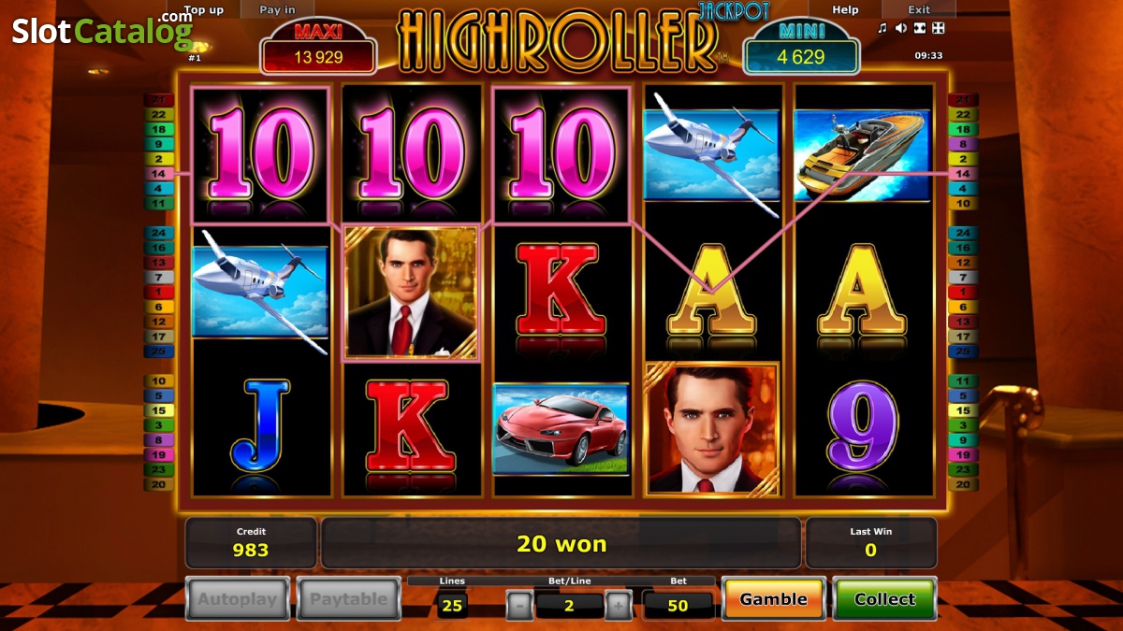
Task: Select payline 14 marker on left
Action: 158,174
